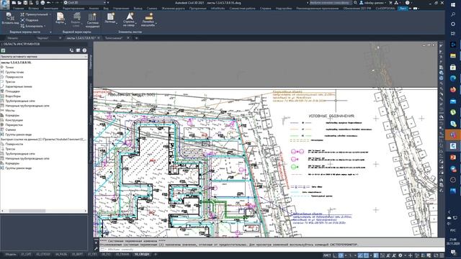Open the Аннотации ribbon tab

(50, 9)
